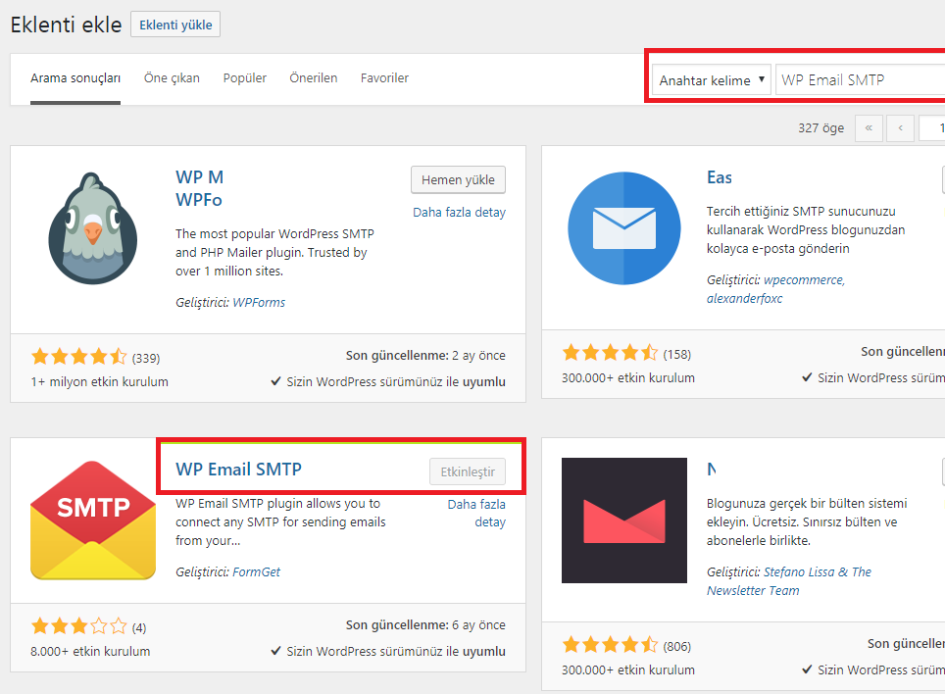945x694 pixels.
Task: Open the Easy WP SMTP title link
Action: (720, 177)
